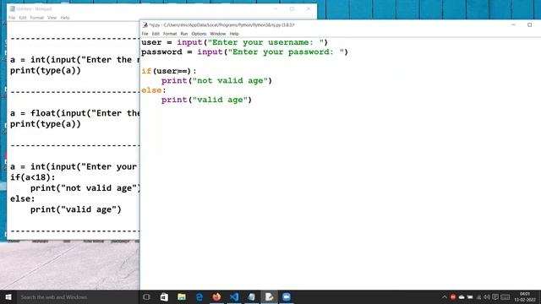Click the Search the web and Windows box
This screenshot has height=304, width=541.
coord(78,296)
